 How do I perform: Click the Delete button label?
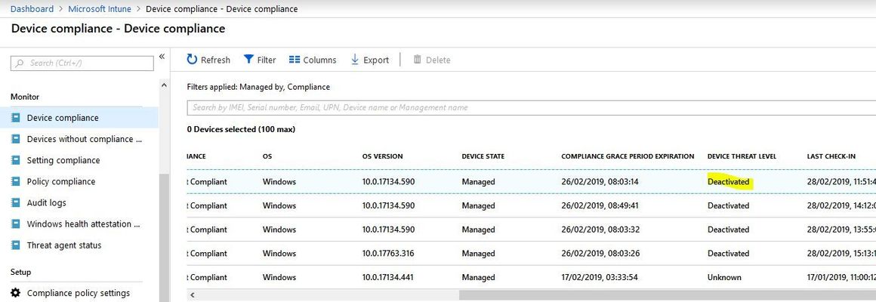coord(438,60)
